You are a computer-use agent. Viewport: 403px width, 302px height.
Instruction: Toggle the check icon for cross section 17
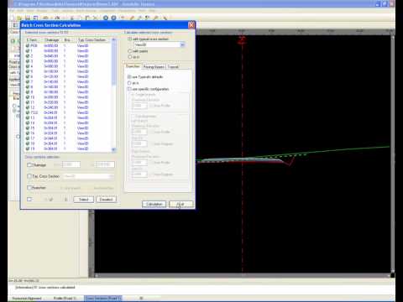[28, 138]
